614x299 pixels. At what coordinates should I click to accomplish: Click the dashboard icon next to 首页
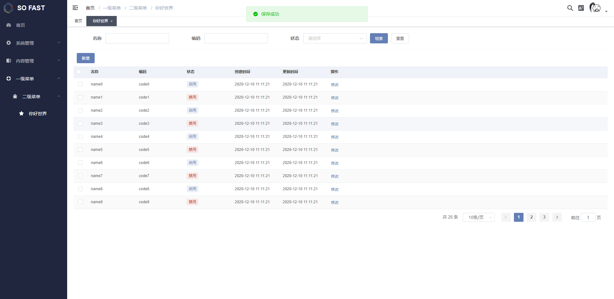(x=9, y=25)
